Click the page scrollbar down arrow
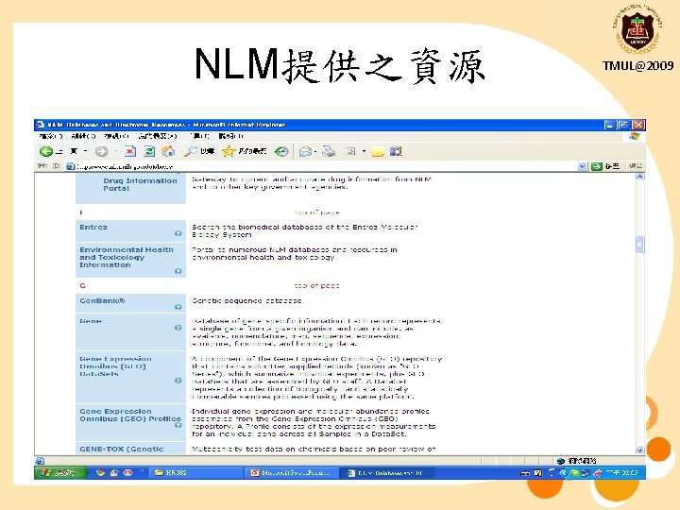The image size is (680, 510). click(x=639, y=450)
